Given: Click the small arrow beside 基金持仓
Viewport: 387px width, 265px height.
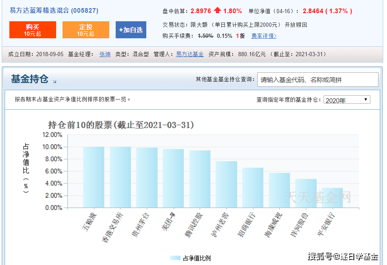Looking at the screenshot, I should (x=54, y=81).
